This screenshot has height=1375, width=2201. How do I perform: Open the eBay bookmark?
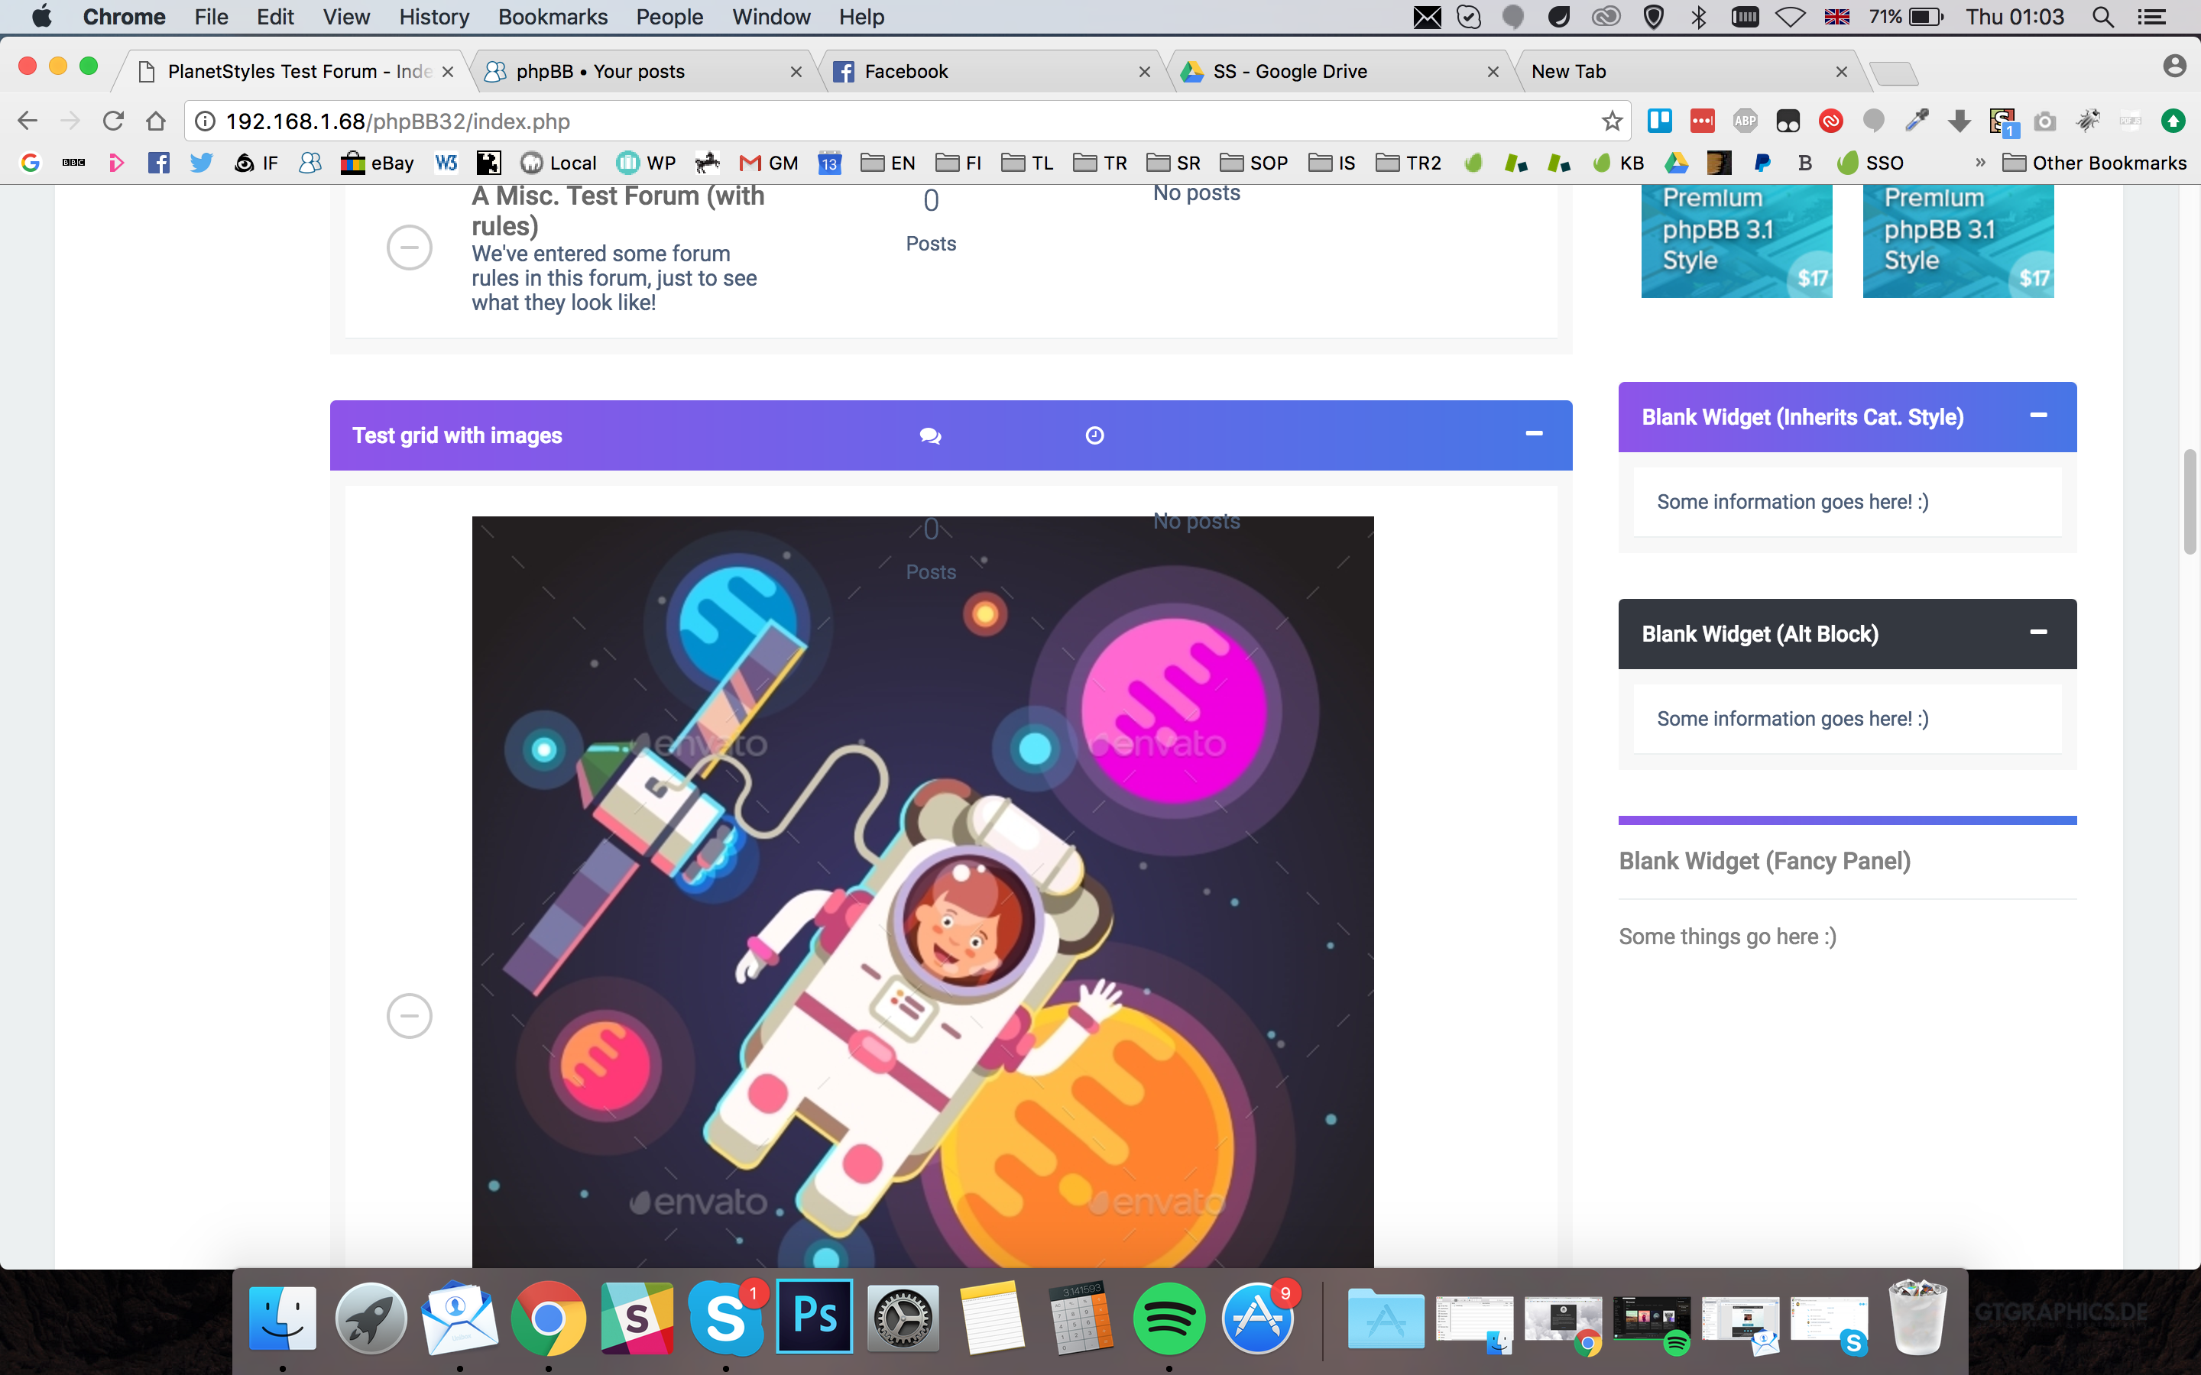coord(378,163)
